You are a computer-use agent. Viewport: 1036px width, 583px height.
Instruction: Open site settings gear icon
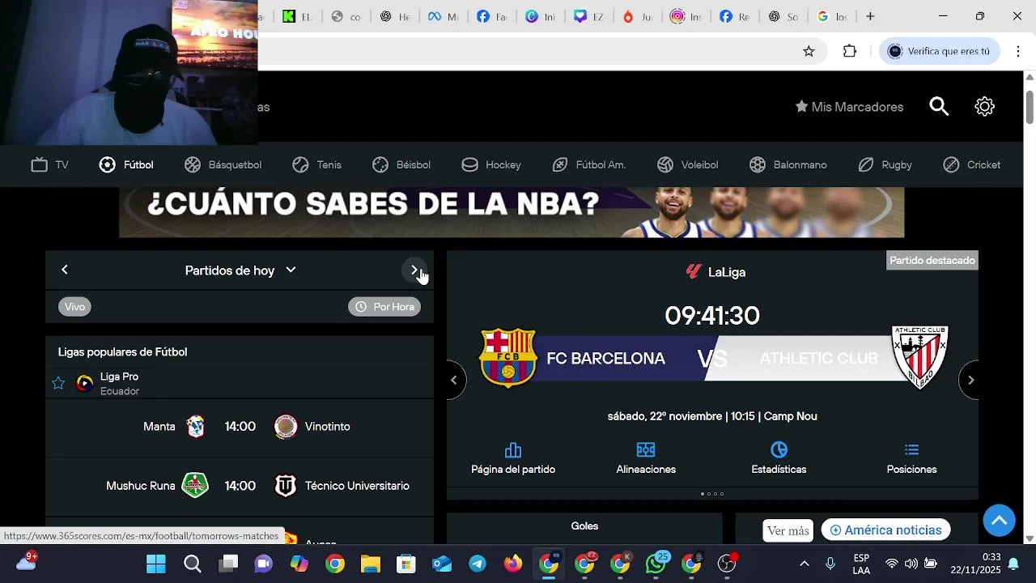[984, 106]
